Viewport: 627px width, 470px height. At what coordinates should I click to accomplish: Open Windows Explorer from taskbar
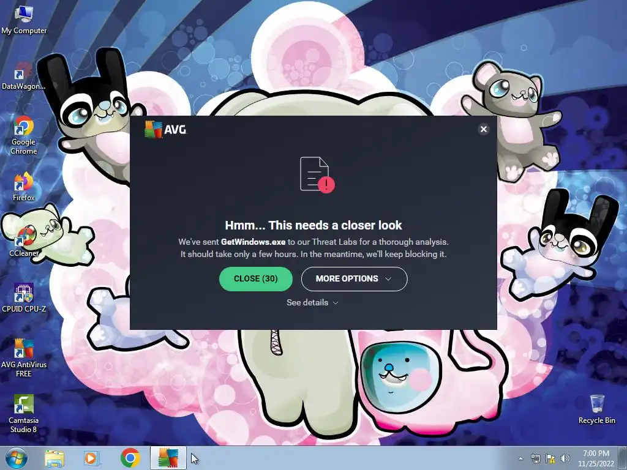pyautogui.click(x=54, y=458)
